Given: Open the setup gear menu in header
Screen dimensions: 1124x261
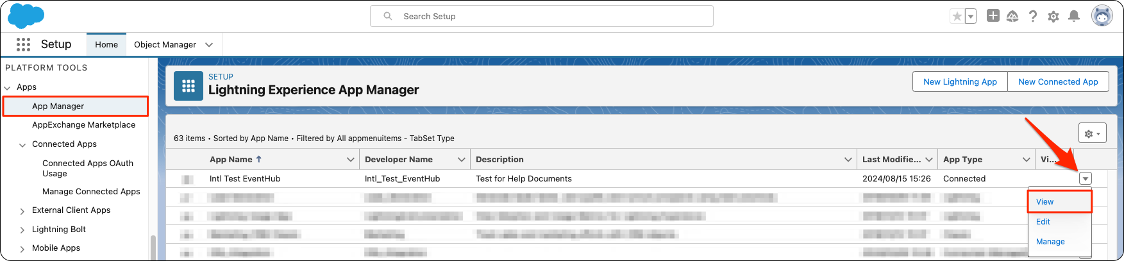Looking at the screenshot, I should (1053, 17).
